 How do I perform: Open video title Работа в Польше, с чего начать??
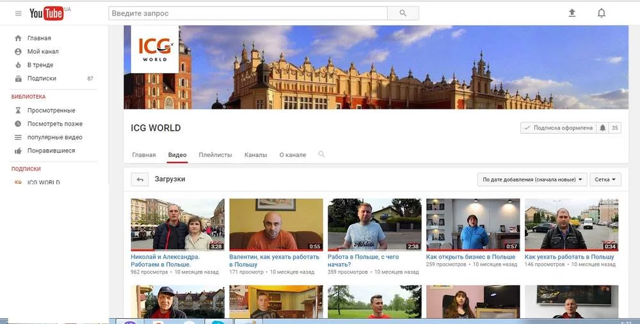(x=364, y=260)
